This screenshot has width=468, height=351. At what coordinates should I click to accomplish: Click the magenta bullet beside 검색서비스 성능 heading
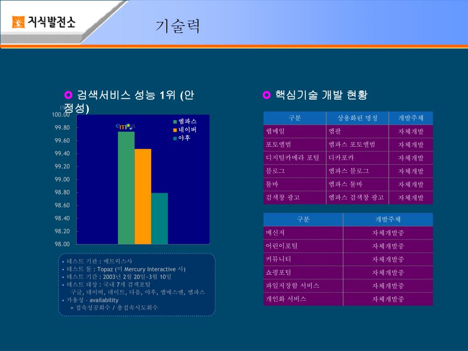(x=69, y=95)
